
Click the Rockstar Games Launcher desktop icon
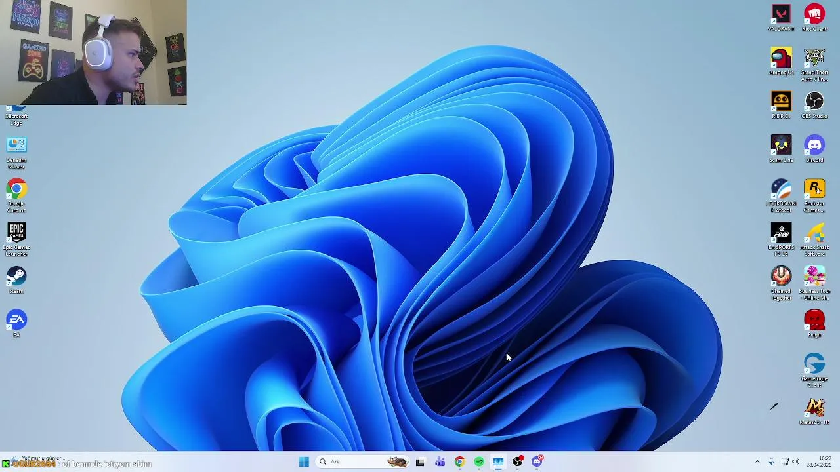pos(814,196)
